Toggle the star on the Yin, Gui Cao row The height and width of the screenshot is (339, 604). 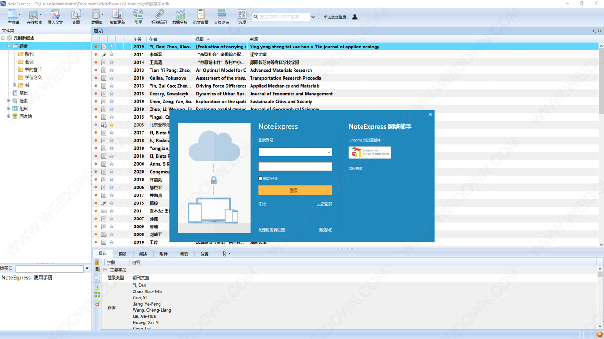[112, 86]
